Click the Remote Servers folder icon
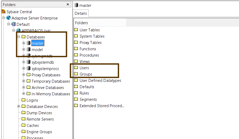The image size is (239, 139). [23, 119]
